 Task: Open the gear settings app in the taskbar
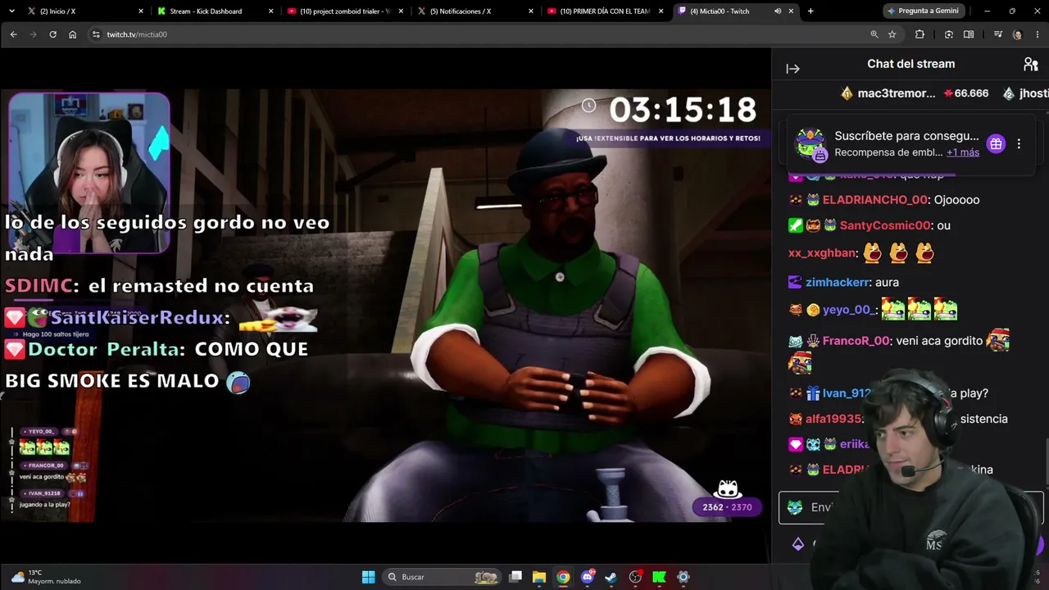click(x=683, y=577)
